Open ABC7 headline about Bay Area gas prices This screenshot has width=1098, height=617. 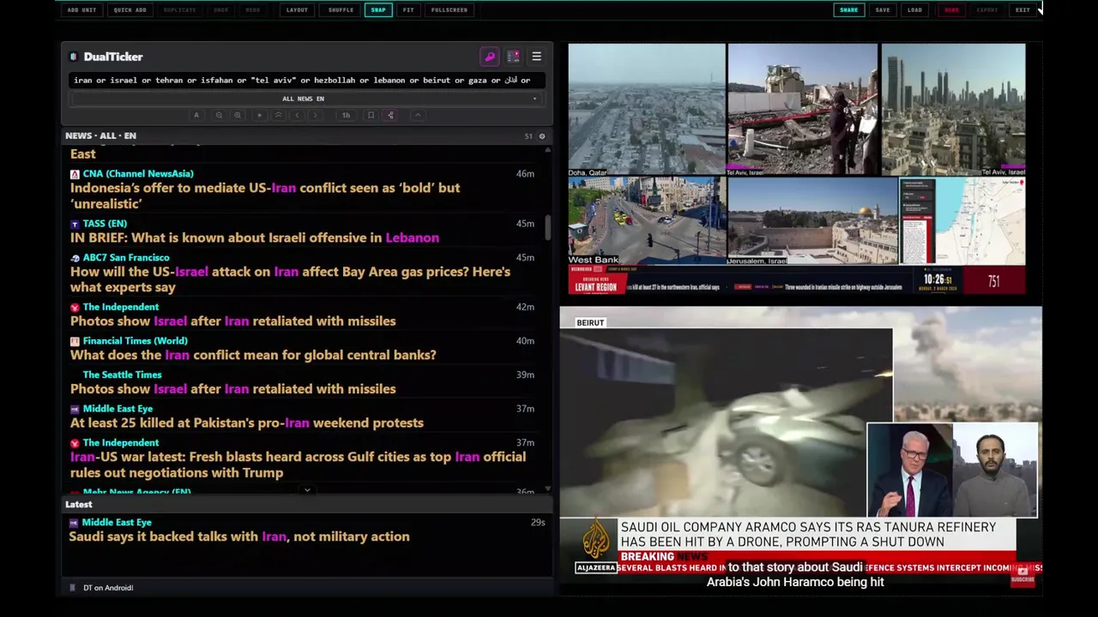(290, 280)
